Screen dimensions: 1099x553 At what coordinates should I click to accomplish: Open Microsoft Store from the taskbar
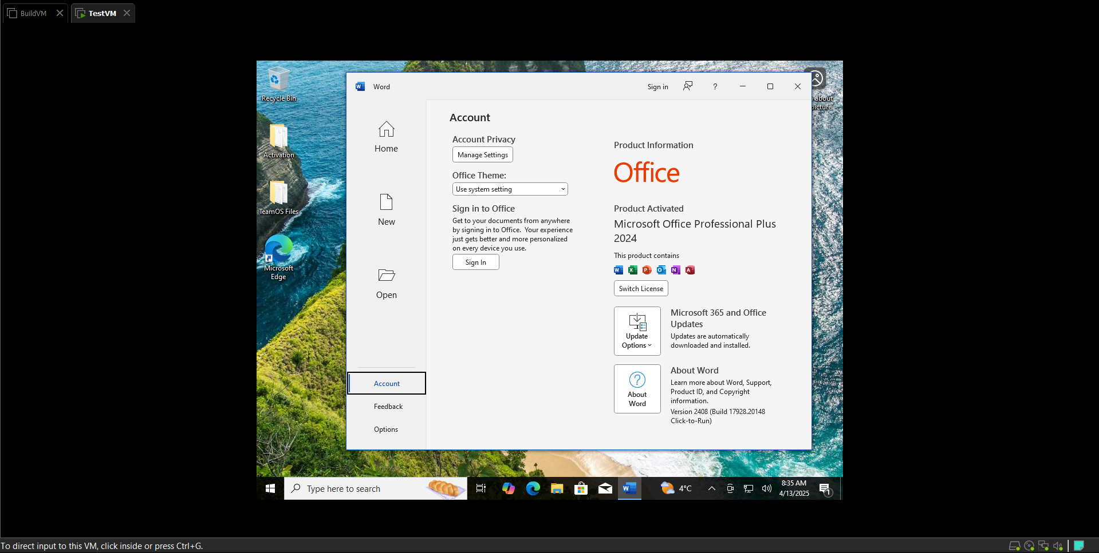(x=581, y=488)
